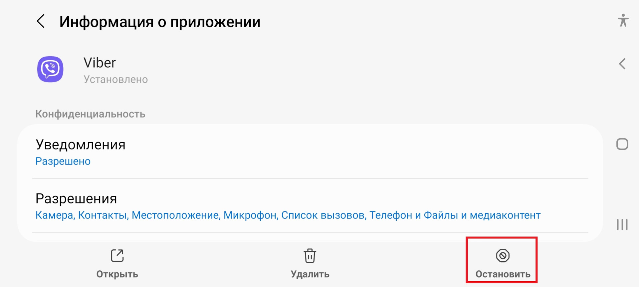Screen dimensions: 639x287
Task: Select the circle indicator on the right edge
Action: (622, 144)
